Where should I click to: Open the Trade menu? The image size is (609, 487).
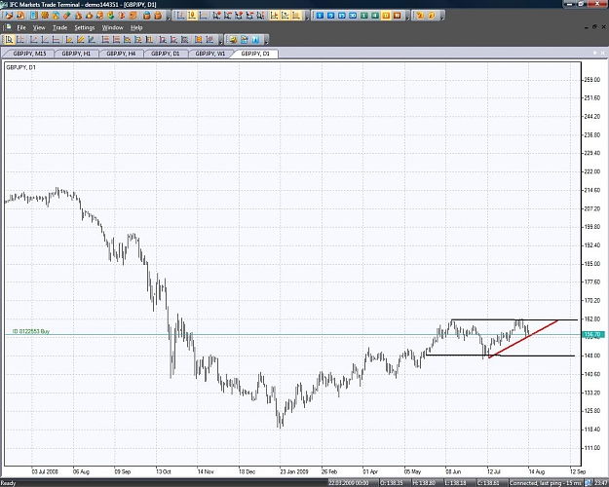click(x=59, y=27)
